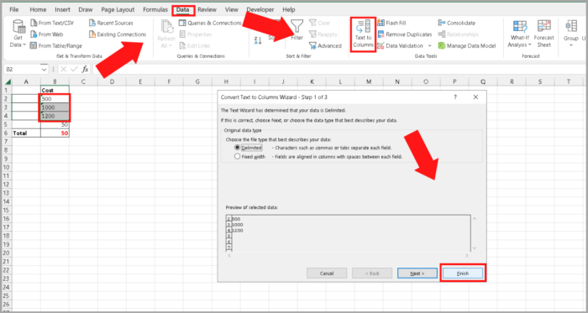The height and width of the screenshot is (313, 588).
Task: Click the Select All corner triangle
Action: click(x=8, y=81)
